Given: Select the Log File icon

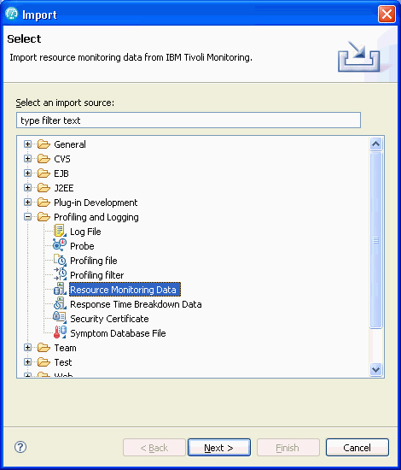Looking at the screenshot, I should click(60, 231).
